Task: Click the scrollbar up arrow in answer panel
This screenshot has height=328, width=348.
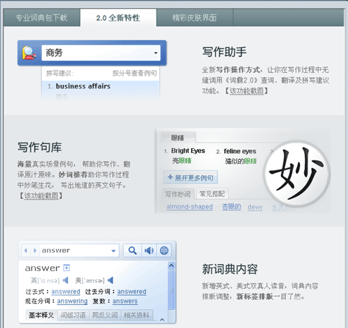Action: click(x=171, y=265)
